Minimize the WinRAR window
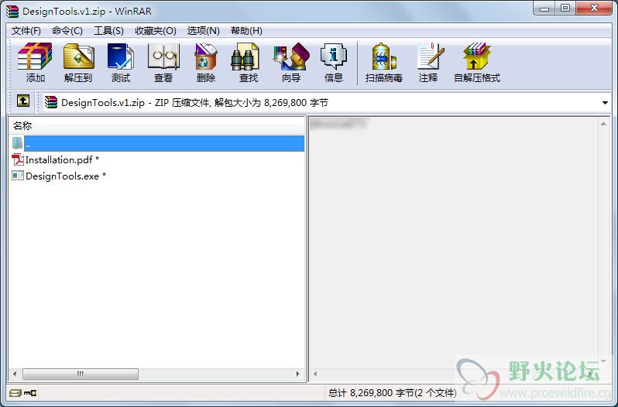Viewport: 618px width, 407px height. pos(544,9)
